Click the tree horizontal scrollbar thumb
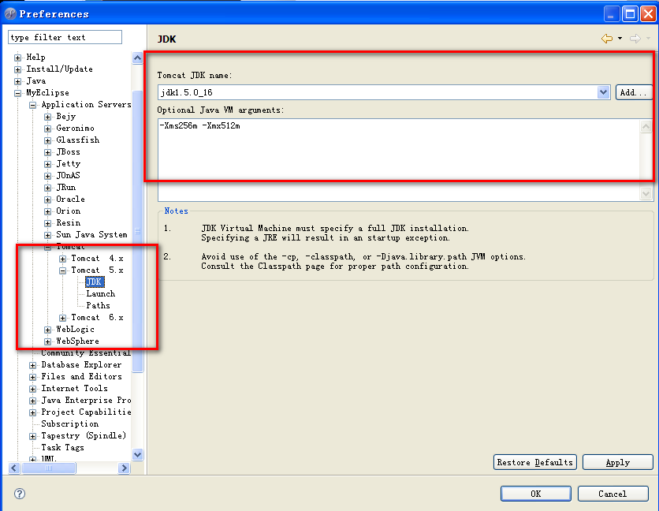The image size is (659, 511). [49, 468]
